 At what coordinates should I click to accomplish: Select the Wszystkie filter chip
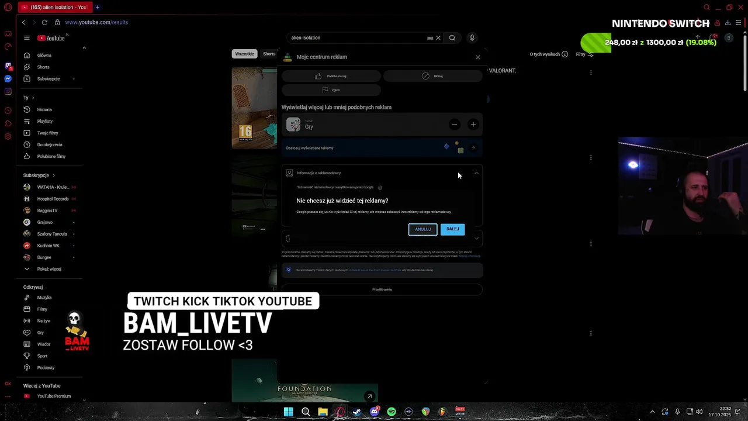pyautogui.click(x=244, y=54)
